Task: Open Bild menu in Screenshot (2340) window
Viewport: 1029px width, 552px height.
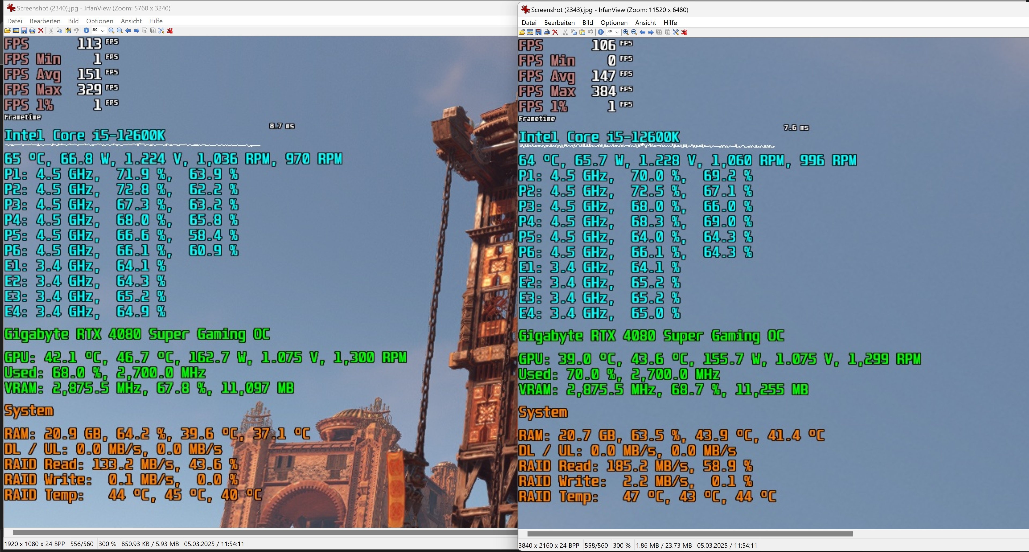Action: pos(73,21)
